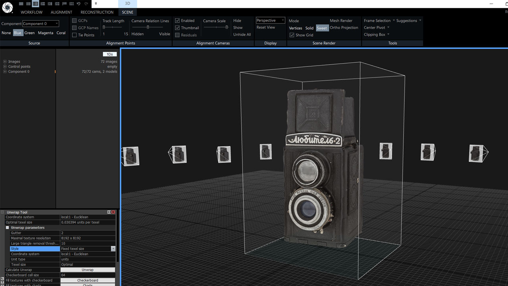
Task: Uncheck the Show Grid checkbox
Action: click(x=292, y=35)
